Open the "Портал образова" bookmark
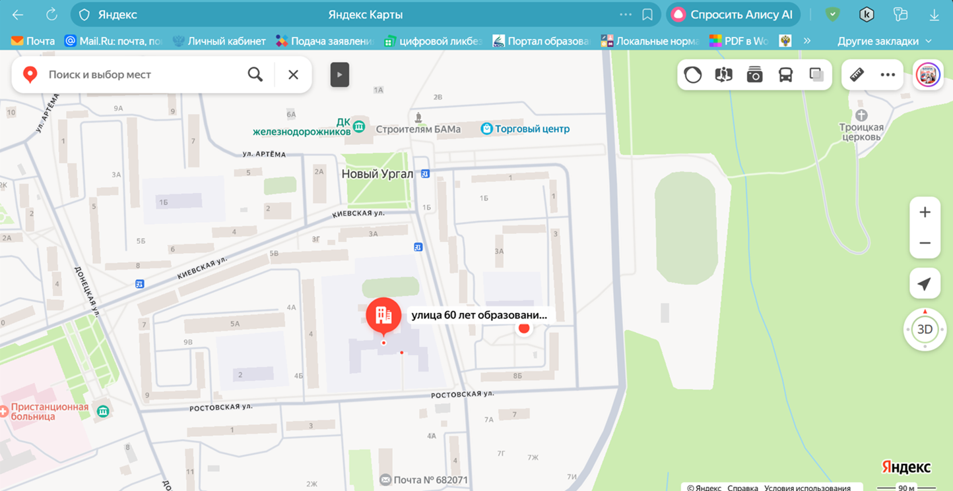Image resolution: width=953 pixels, height=491 pixels. 541,41
